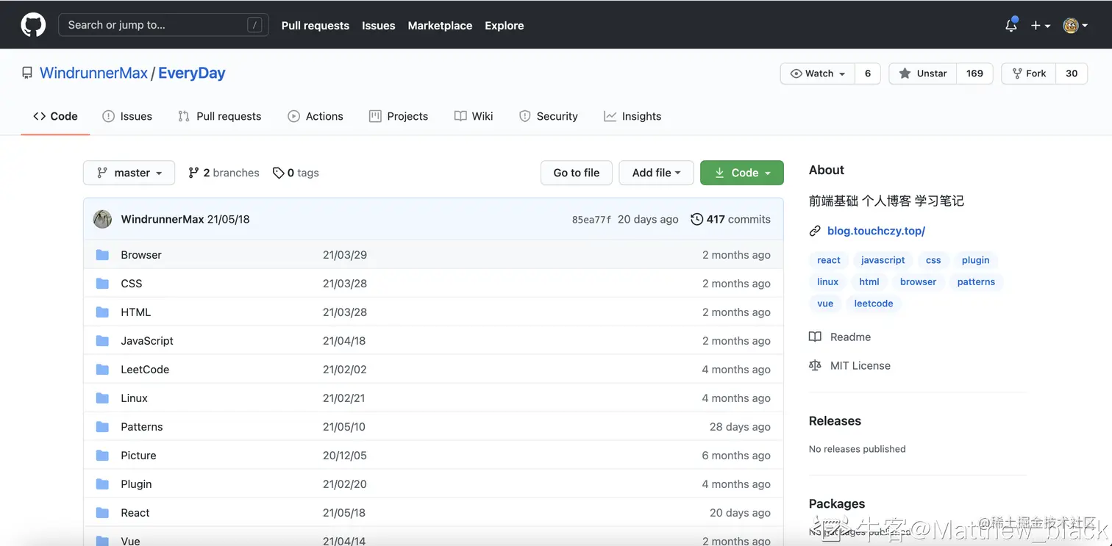Open the EveryDay repository link

192,73
